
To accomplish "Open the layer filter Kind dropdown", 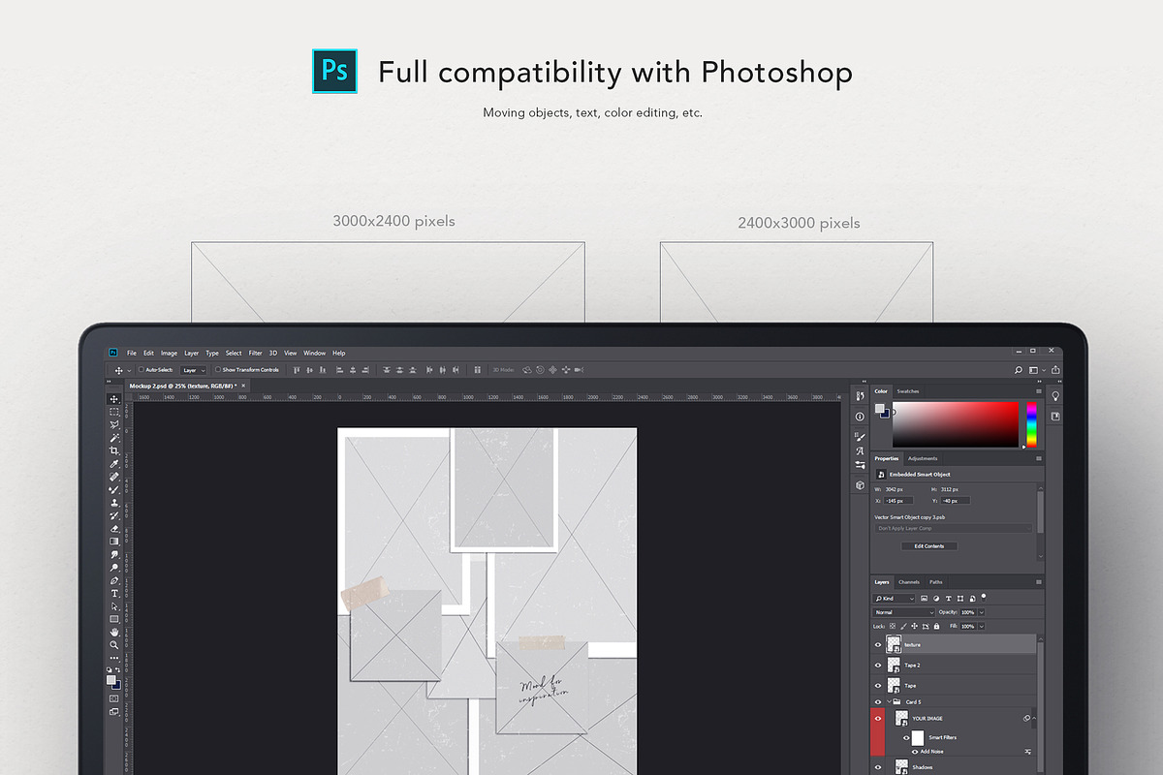I will point(894,599).
